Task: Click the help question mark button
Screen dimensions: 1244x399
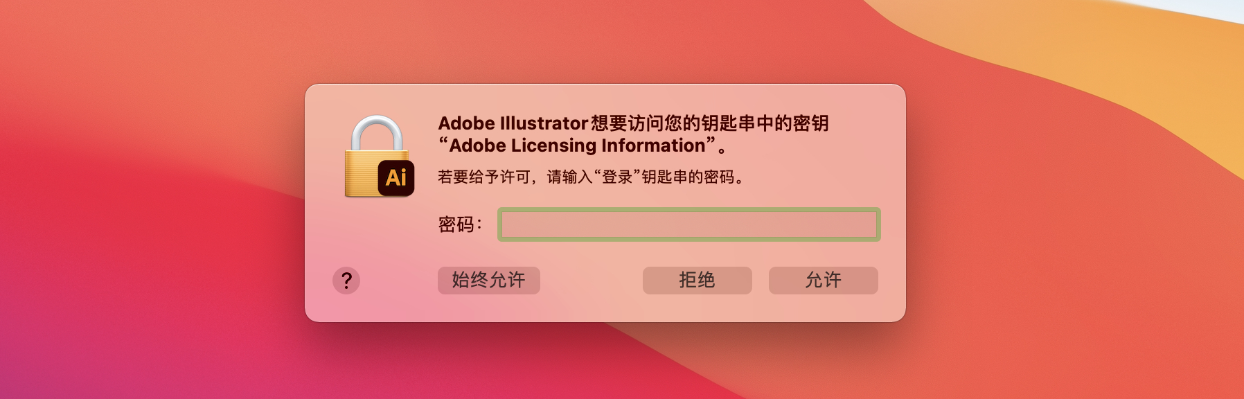Action: point(346,281)
